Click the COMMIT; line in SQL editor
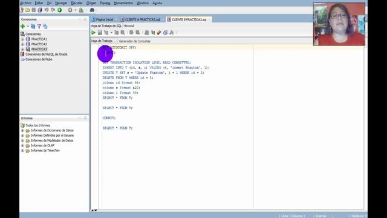 coord(109,118)
